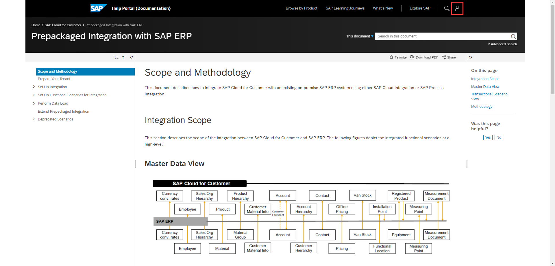Open Extend Prepackaged Integration page
Viewport: 555px width, 266px height.
(63, 112)
